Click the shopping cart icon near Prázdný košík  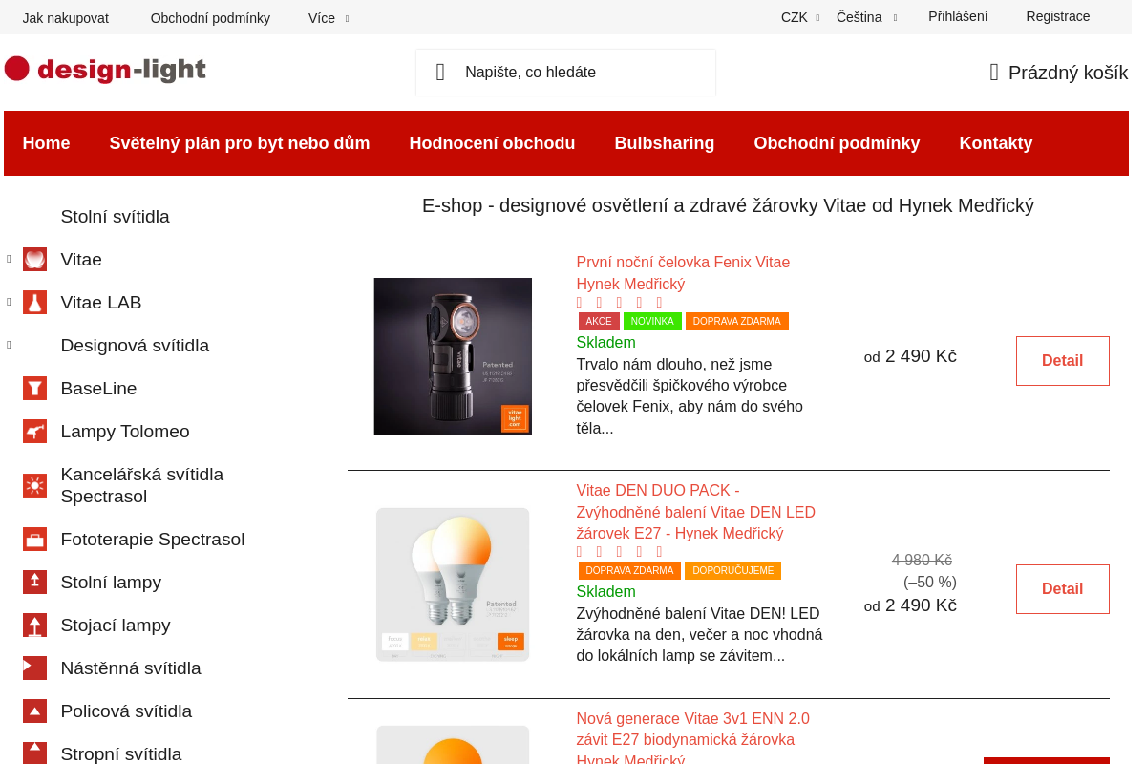coord(992,72)
